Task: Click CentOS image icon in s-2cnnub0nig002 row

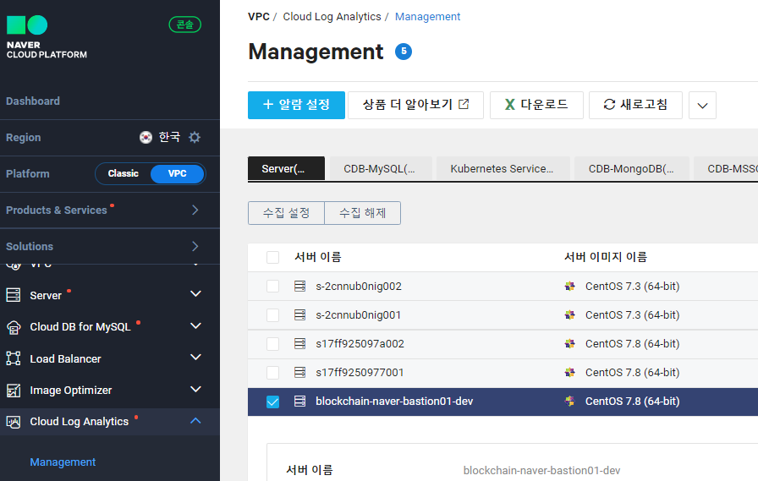Action: pos(570,286)
